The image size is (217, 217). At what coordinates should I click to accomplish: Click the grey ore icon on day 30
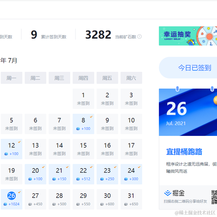coord(102,204)
